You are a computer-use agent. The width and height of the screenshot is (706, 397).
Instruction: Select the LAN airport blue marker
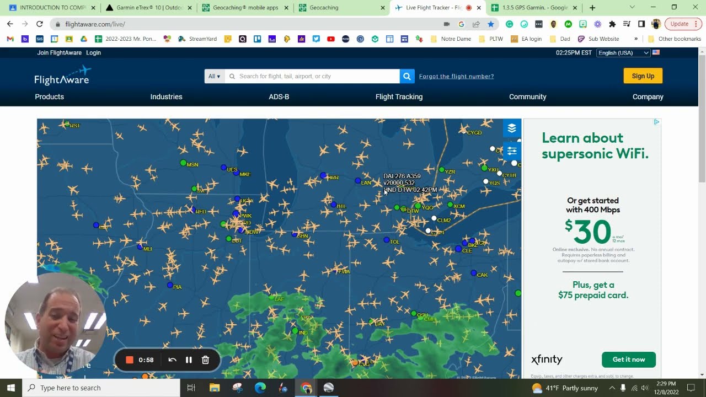pyautogui.click(x=358, y=181)
